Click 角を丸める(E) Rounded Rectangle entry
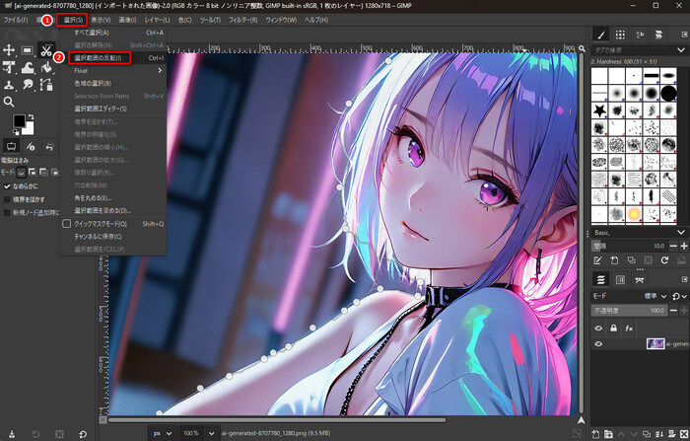Image resolution: width=690 pixels, height=441 pixels. pyautogui.click(x=113, y=198)
